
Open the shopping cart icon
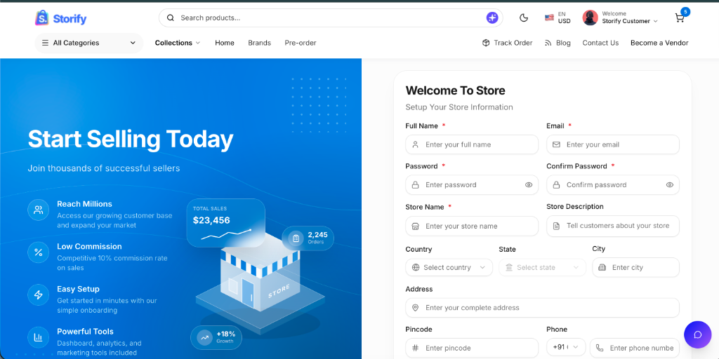[680, 18]
